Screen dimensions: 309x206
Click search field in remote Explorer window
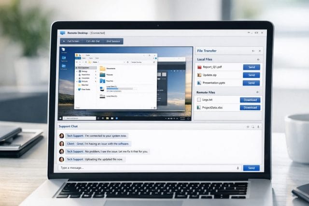click(143, 62)
